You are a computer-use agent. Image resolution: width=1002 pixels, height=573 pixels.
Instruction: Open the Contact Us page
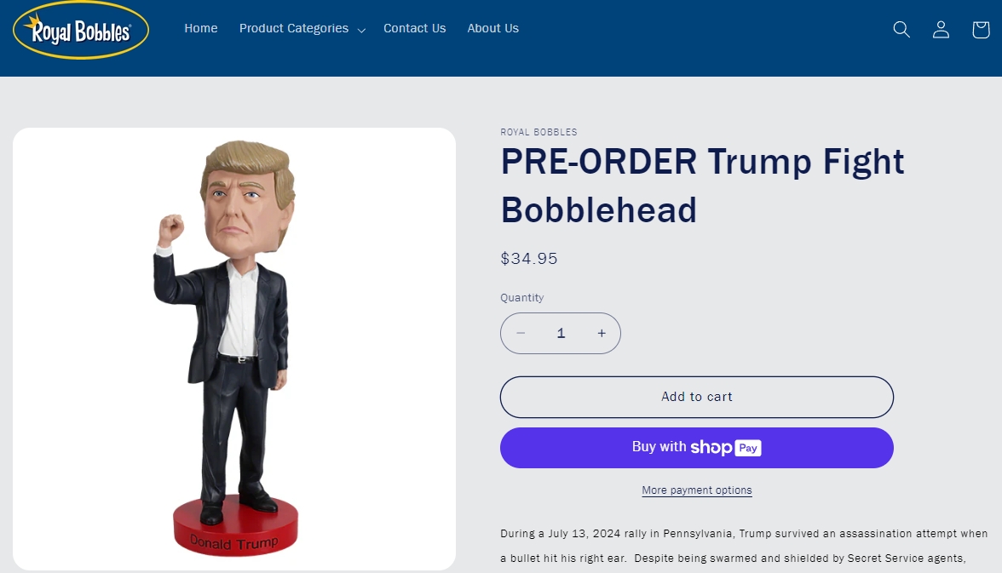coord(415,28)
